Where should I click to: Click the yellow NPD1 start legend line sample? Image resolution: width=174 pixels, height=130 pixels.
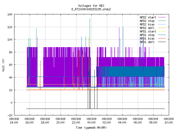[162, 31]
